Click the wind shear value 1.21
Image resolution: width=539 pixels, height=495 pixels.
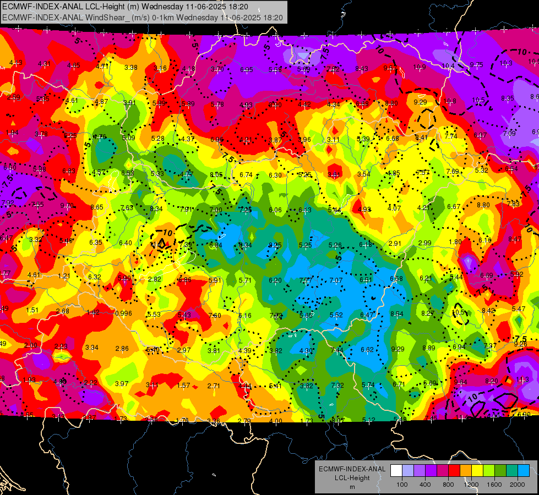64,276
